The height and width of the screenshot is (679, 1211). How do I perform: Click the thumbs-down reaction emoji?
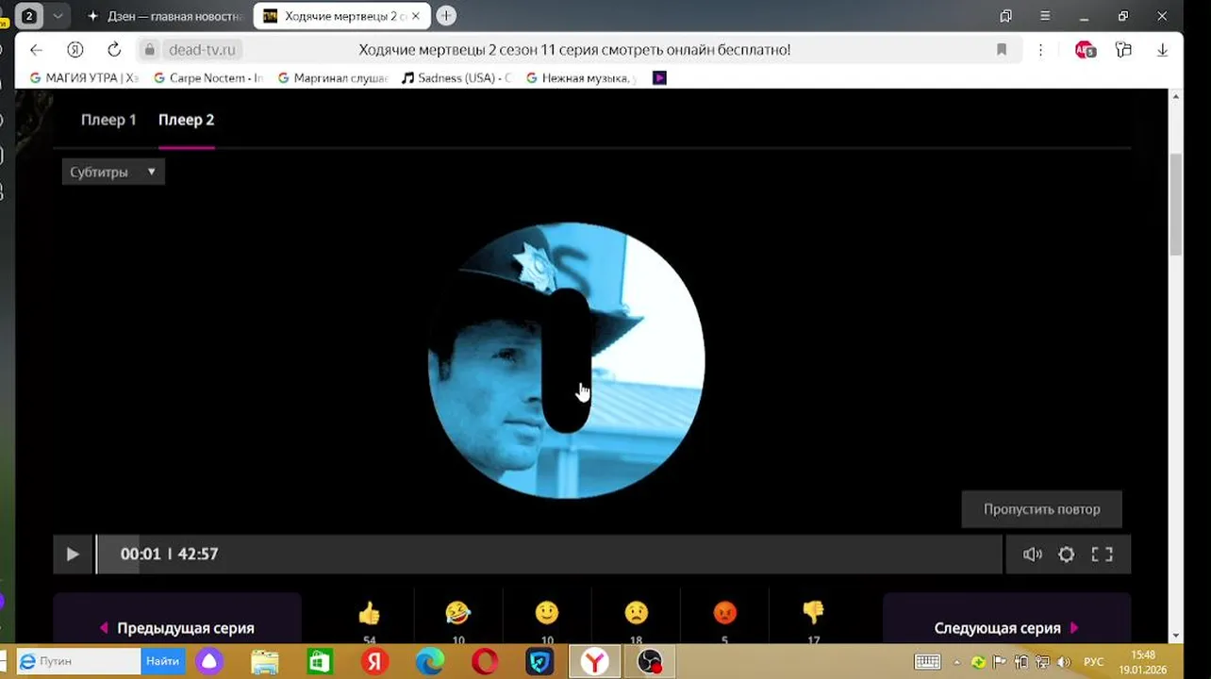813,613
